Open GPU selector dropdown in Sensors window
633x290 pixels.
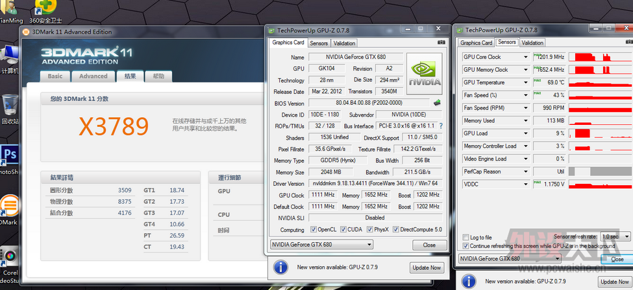point(510,258)
